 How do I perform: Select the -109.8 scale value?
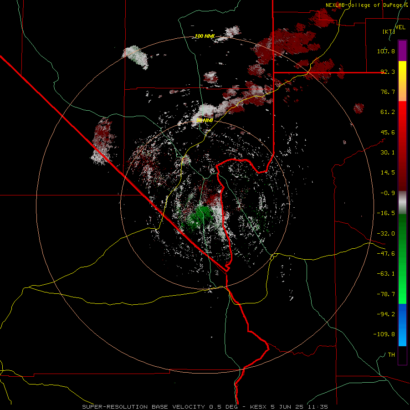click(384, 334)
